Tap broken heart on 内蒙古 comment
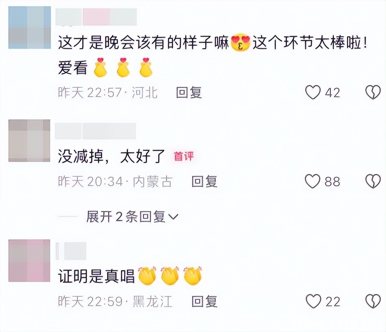 pyautogui.click(x=373, y=181)
